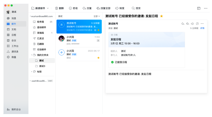This screenshot has height=117, width=212.
Task: Choose 回复全部 in the toolbar
Action: click(103, 8)
